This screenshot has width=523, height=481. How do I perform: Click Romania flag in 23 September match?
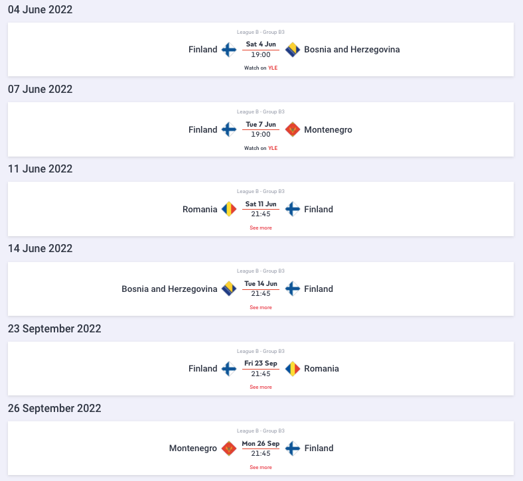tap(293, 368)
